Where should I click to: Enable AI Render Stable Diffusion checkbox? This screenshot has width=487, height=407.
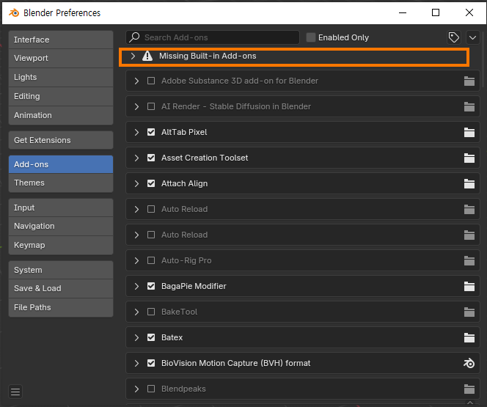tap(151, 107)
